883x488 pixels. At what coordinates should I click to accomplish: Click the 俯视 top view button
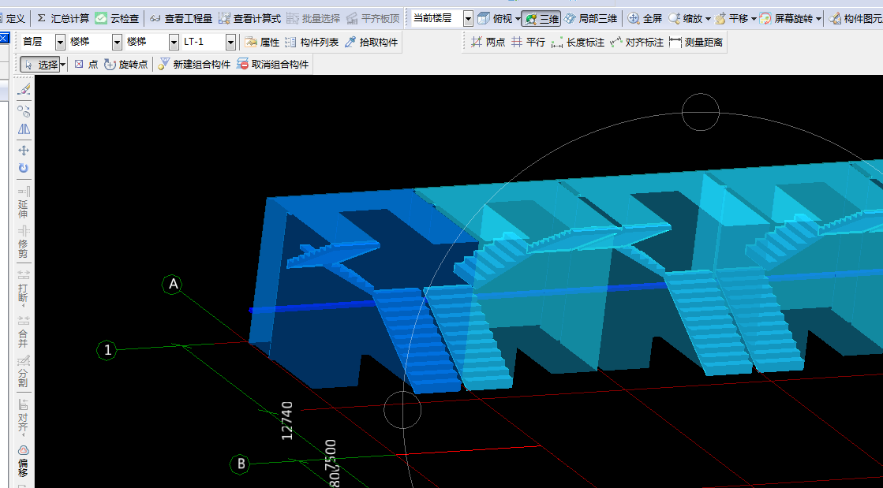pos(496,19)
